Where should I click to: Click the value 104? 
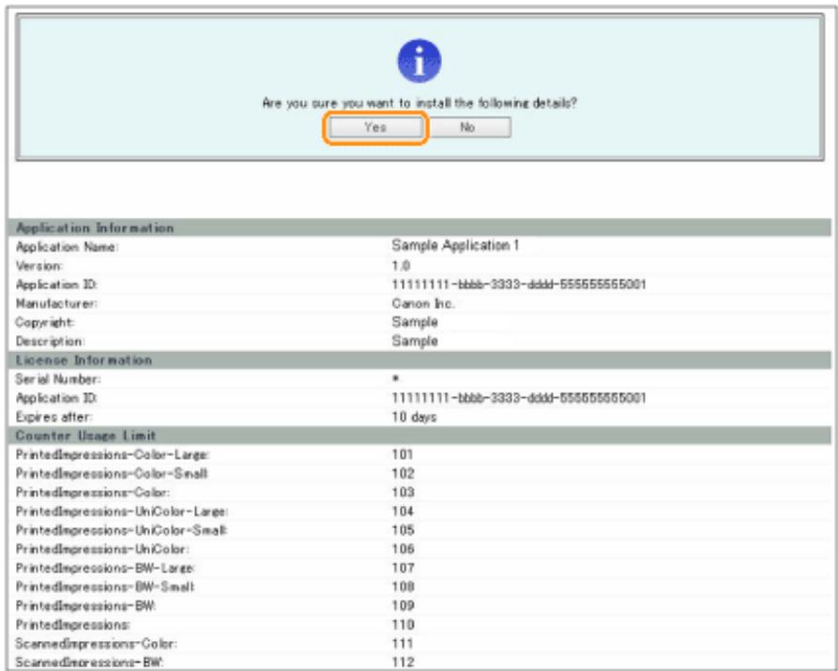tap(403, 511)
